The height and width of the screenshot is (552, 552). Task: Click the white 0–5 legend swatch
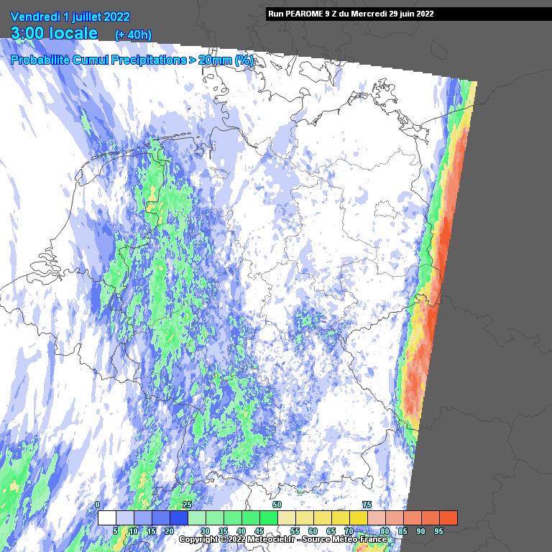point(106,517)
